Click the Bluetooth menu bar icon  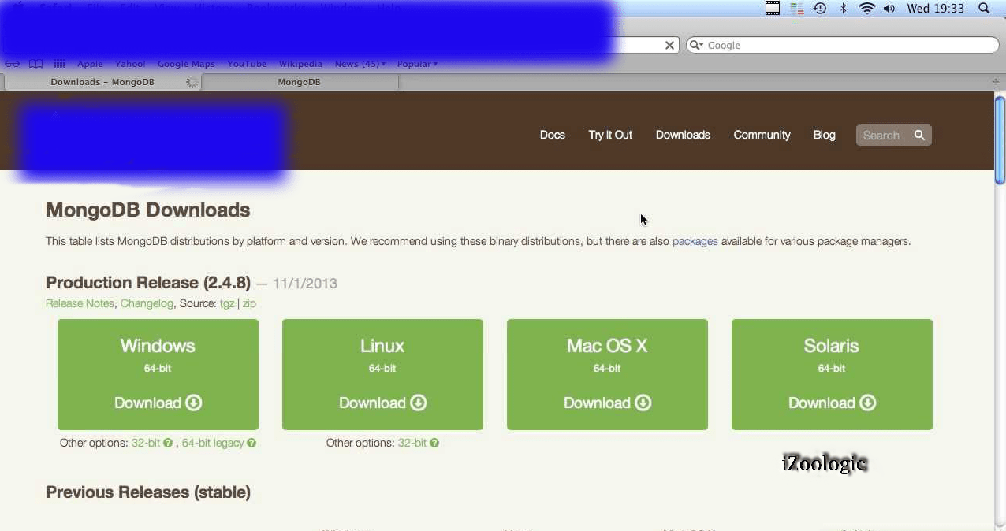coord(843,9)
